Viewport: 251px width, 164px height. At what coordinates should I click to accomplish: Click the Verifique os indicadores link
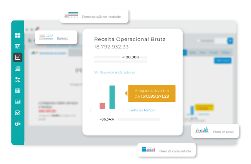115,72
